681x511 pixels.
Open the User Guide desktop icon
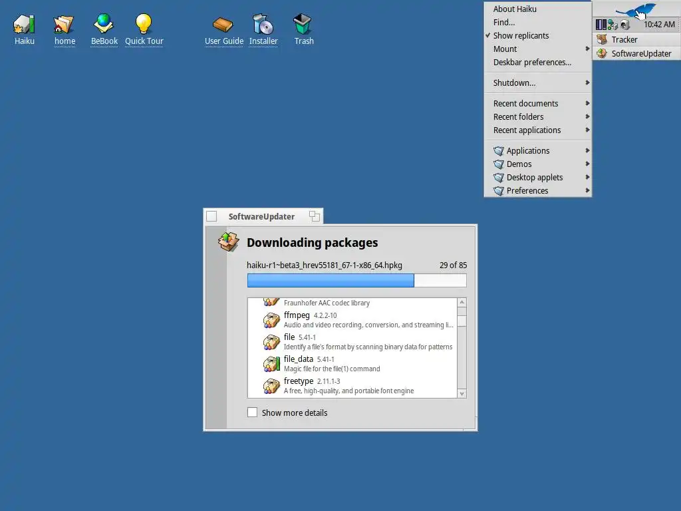(223, 25)
